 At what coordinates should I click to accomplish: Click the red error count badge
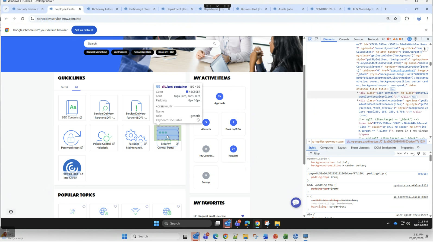[389, 39]
